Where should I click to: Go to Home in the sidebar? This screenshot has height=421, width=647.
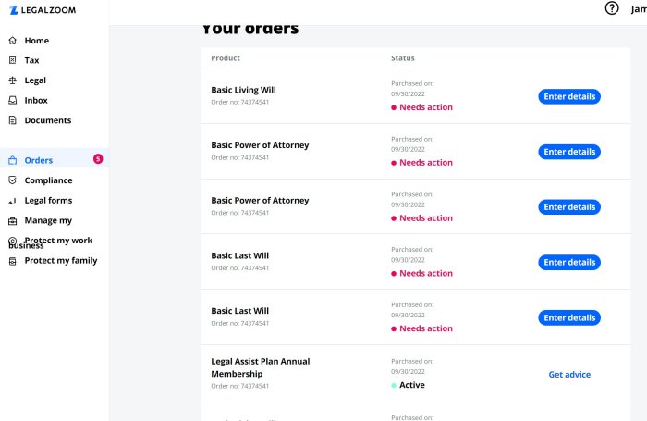37,41
